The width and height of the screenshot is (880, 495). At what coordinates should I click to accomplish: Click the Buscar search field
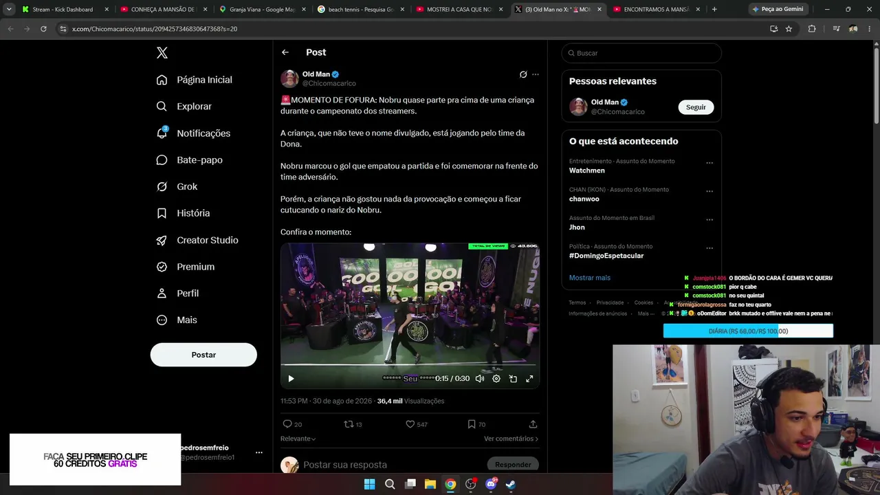(x=641, y=53)
